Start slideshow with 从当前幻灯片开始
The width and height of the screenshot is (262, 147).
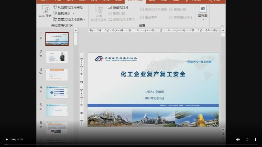point(68,7)
